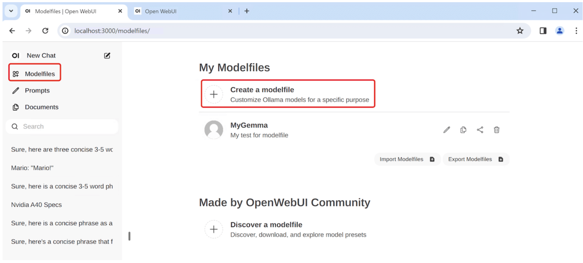Click the edit pencil icon for MyGemma
The image size is (583, 263).
point(447,130)
